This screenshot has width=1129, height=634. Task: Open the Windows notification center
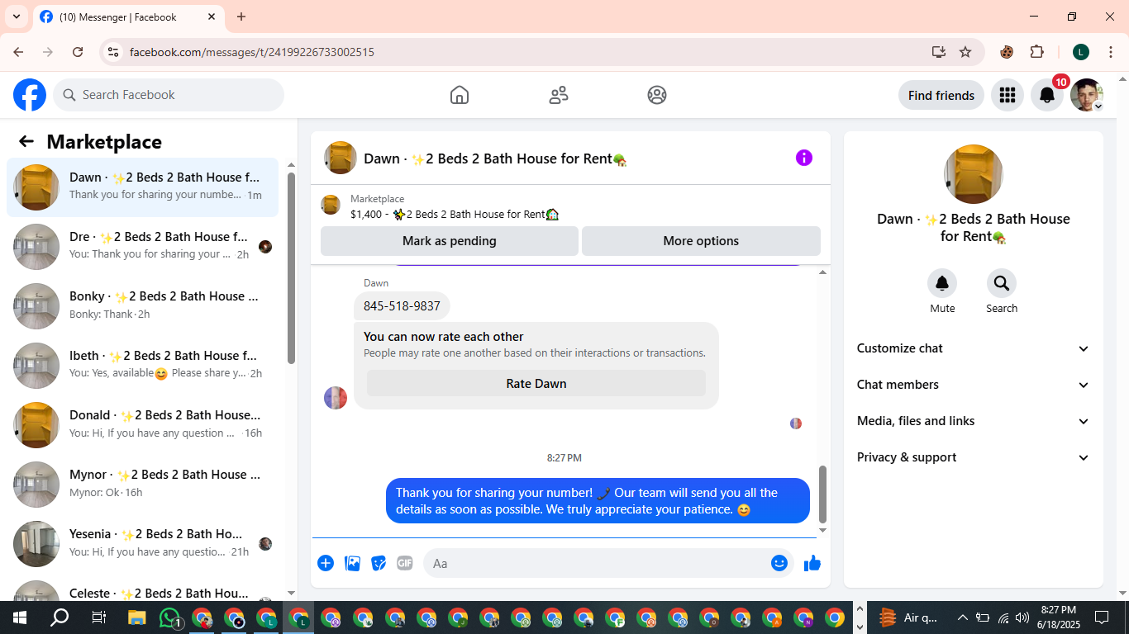(x=1102, y=617)
